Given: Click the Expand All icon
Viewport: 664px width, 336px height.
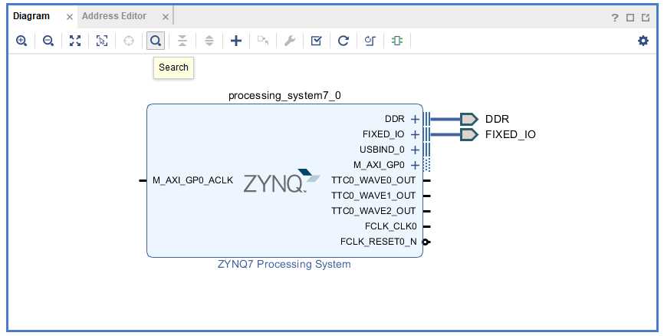Looking at the screenshot, I should 209,41.
